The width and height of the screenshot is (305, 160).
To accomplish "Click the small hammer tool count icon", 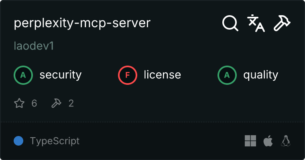I will tap(56, 104).
